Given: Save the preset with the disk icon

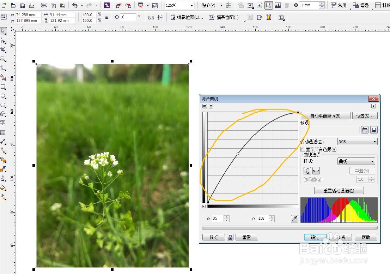Looking at the screenshot, I should [x=374, y=130].
